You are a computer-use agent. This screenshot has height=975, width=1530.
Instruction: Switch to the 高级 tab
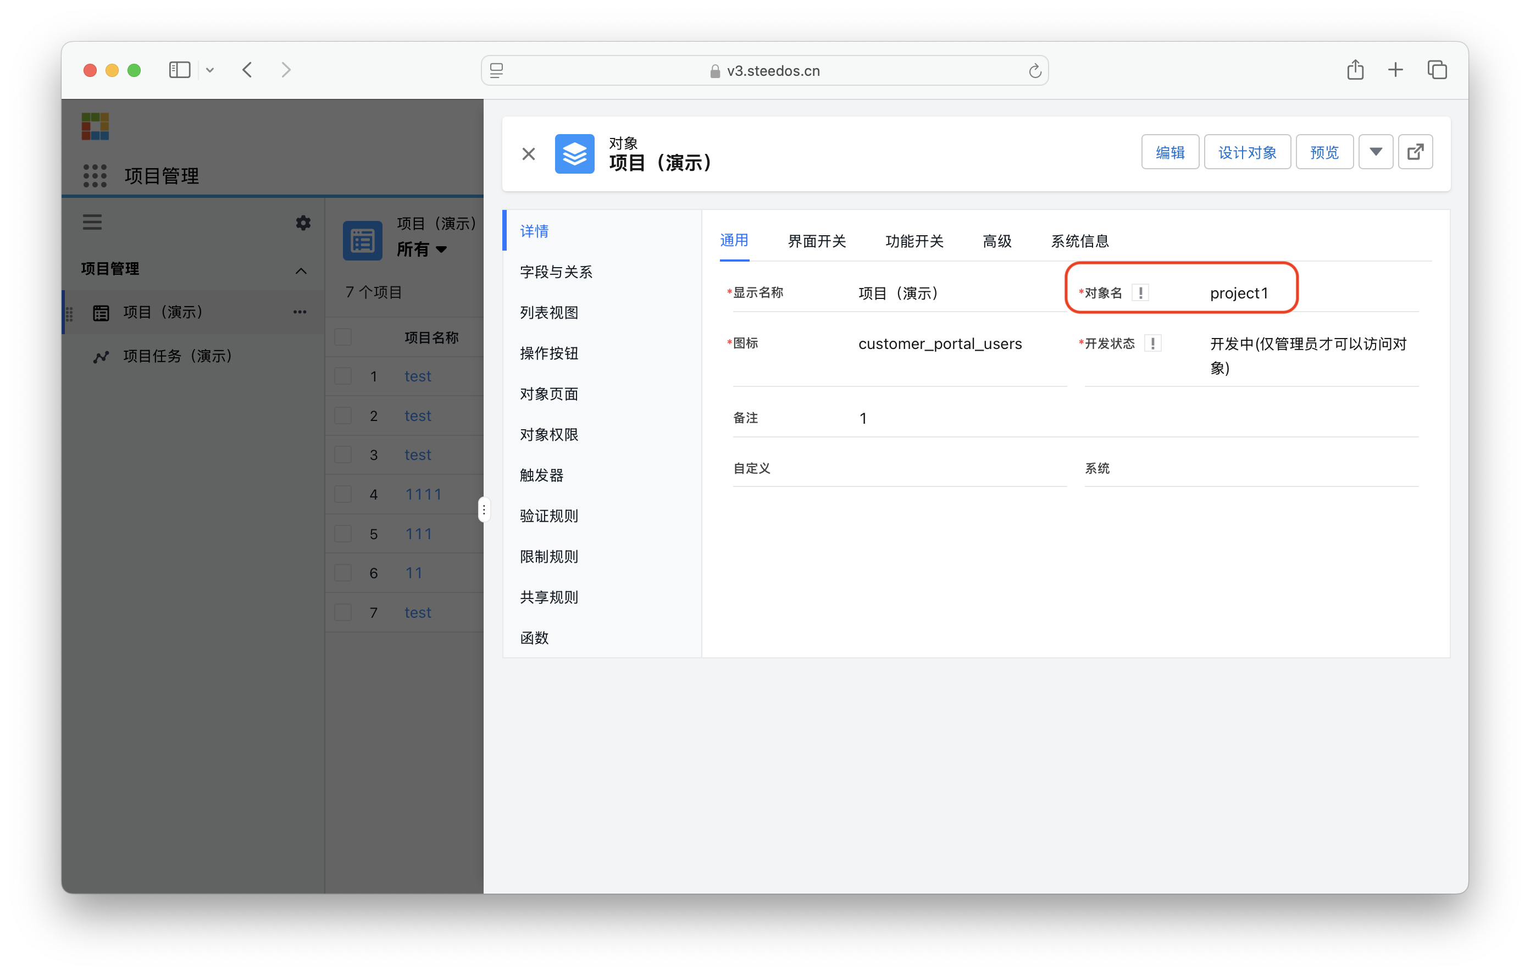(x=997, y=241)
